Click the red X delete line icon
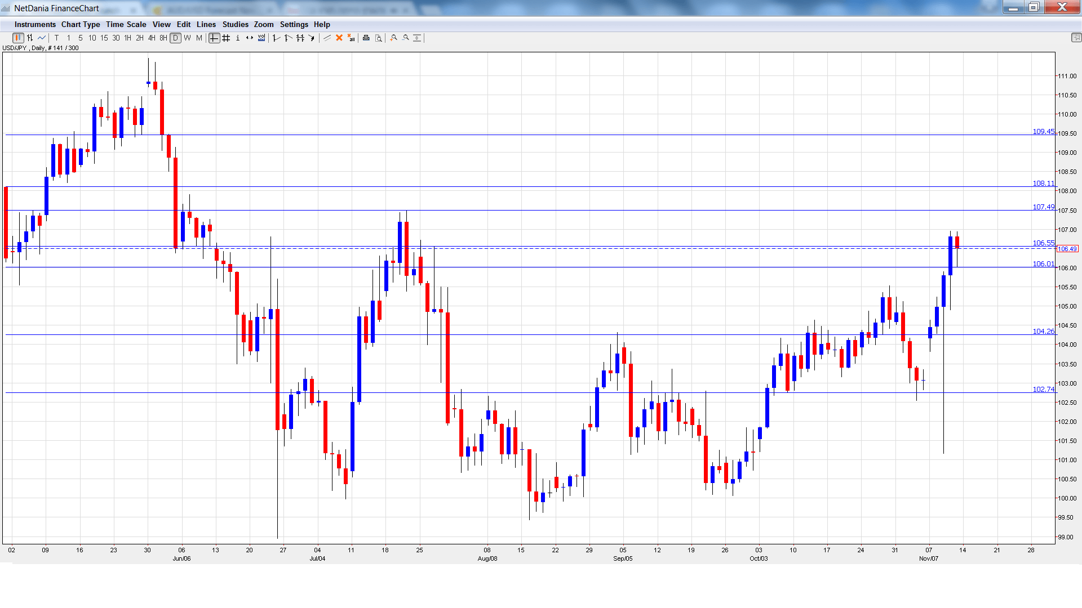 [x=339, y=38]
